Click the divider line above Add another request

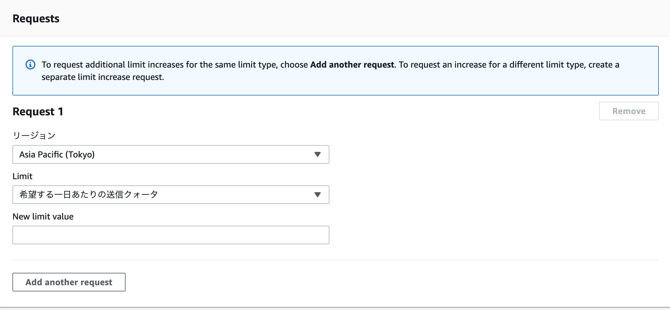point(335,260)
